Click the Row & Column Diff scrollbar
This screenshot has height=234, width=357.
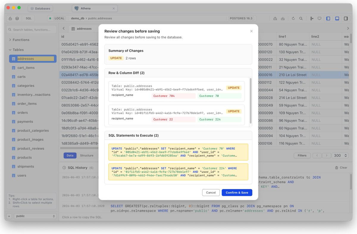[x=250, y=101]
